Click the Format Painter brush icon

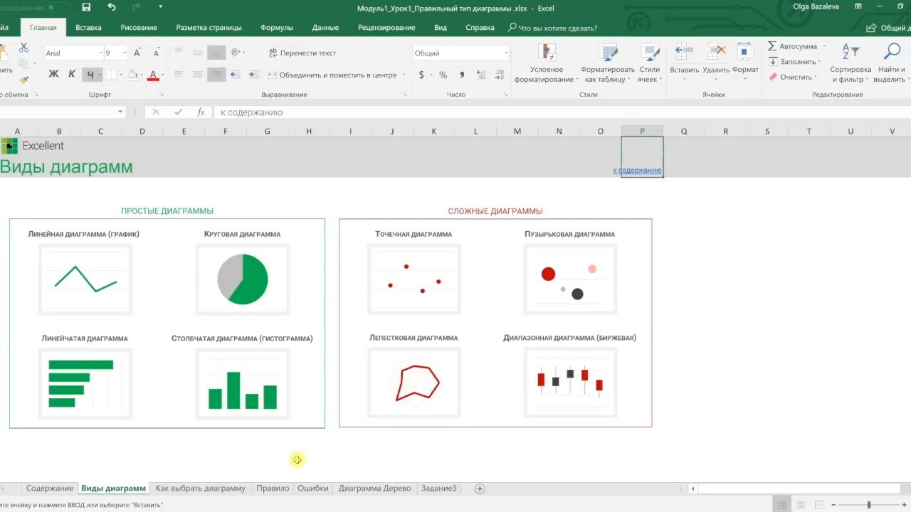tap(23, 80)
